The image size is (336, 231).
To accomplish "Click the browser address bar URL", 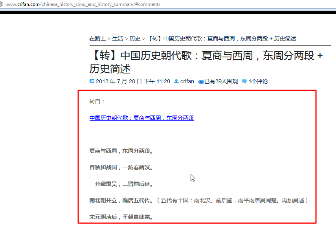I will click(x=83, y=4).
